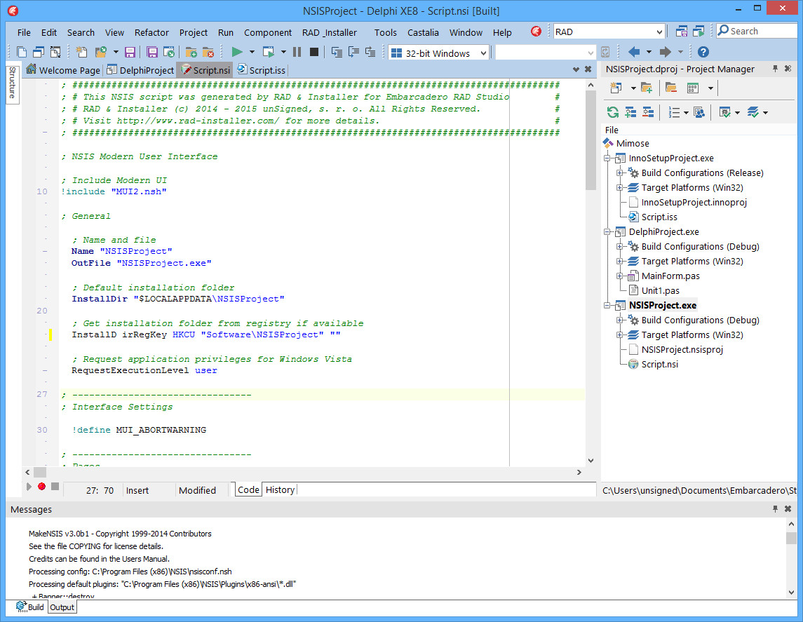803x622 pixels.
Task: Close the current editor tab with the X
Action: tap(588, 69)
